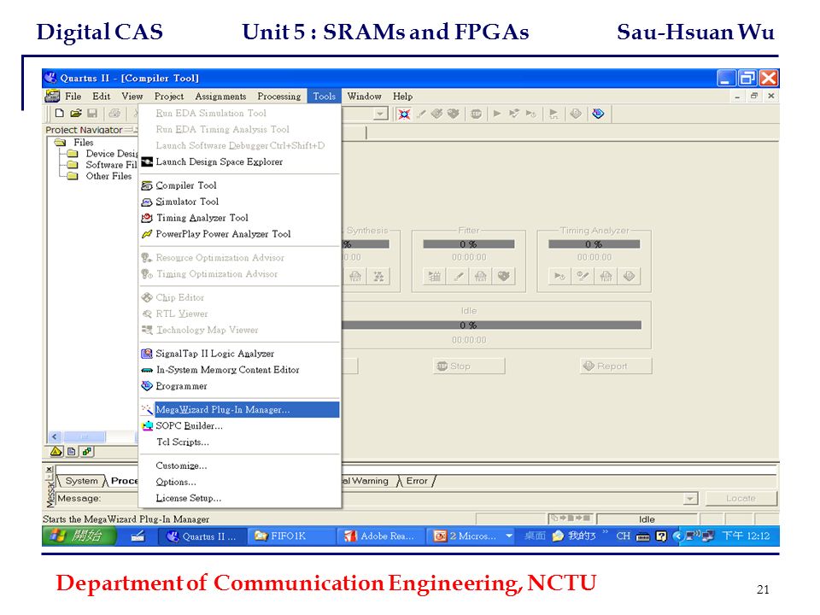Click the Open file toolbar icon

(76, 113)
